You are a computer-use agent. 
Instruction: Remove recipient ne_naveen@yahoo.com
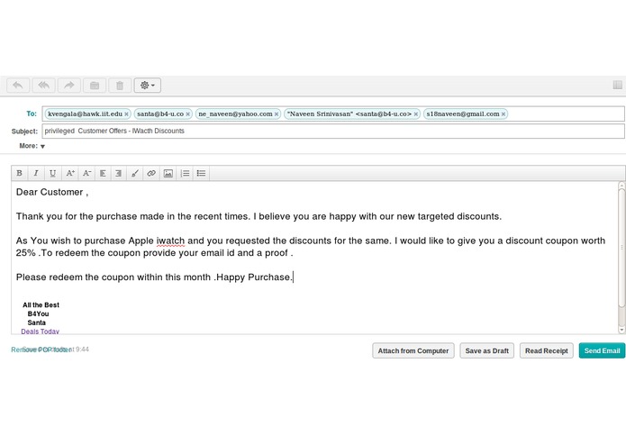(x=277, y=114)
